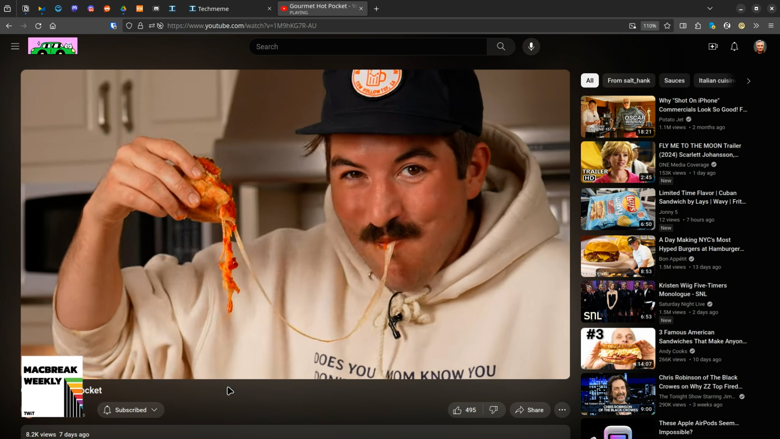Select the Sauces filter chip
780x439 pixels.
674,80
